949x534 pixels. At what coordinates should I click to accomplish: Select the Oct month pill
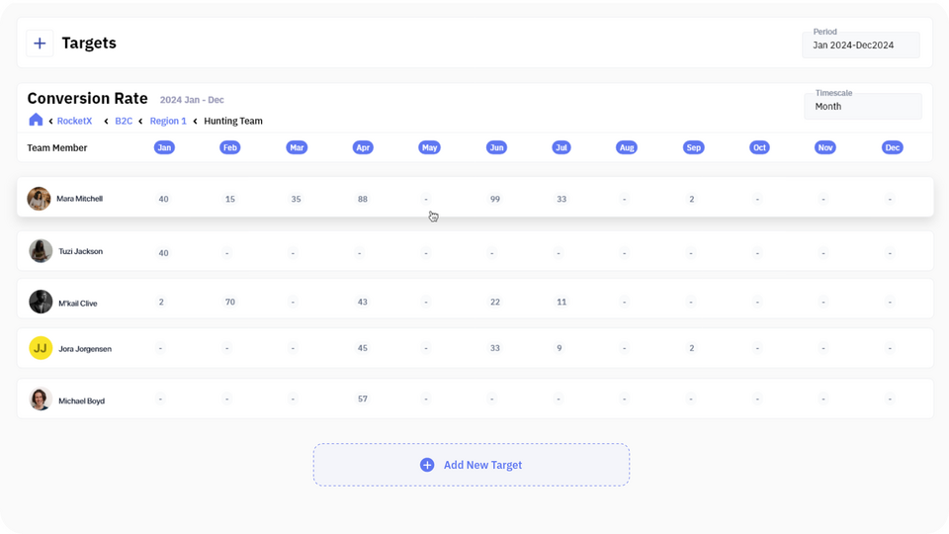(759, 147)
